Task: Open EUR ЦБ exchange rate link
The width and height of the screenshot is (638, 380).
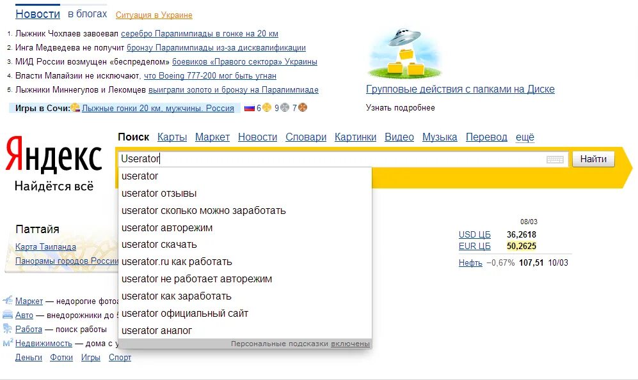Action: click(x=474, y=246)
